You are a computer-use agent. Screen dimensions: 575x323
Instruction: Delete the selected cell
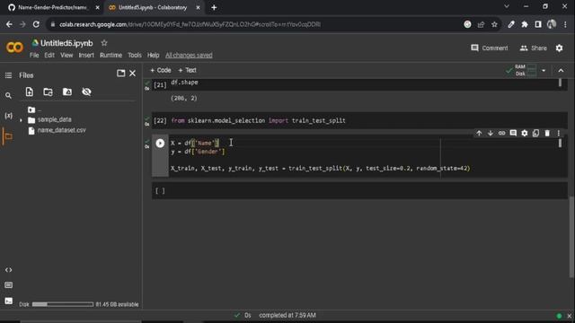[x=547, y=134]
